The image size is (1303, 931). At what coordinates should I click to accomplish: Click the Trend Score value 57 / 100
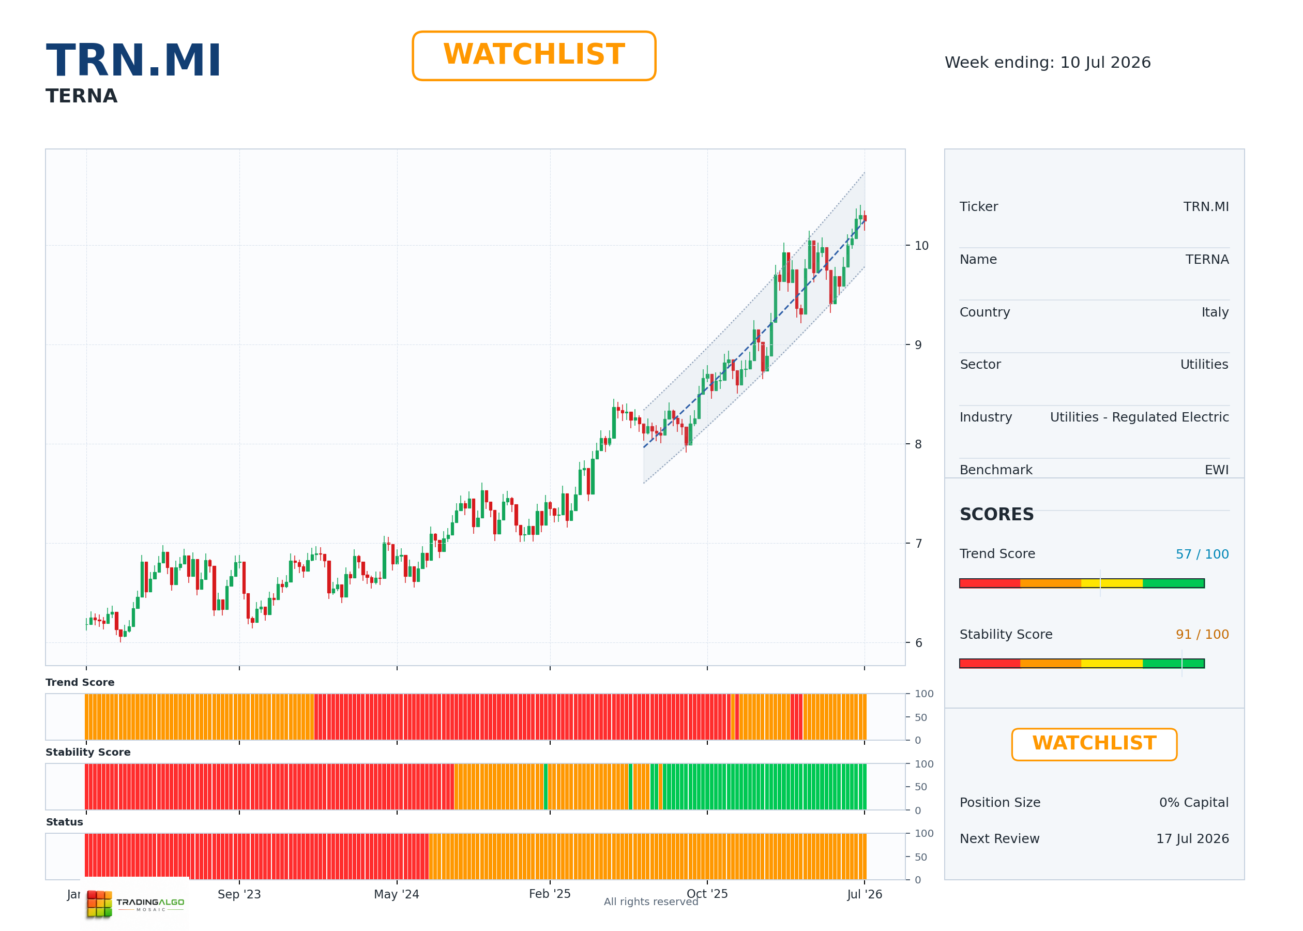[1202, 554]
